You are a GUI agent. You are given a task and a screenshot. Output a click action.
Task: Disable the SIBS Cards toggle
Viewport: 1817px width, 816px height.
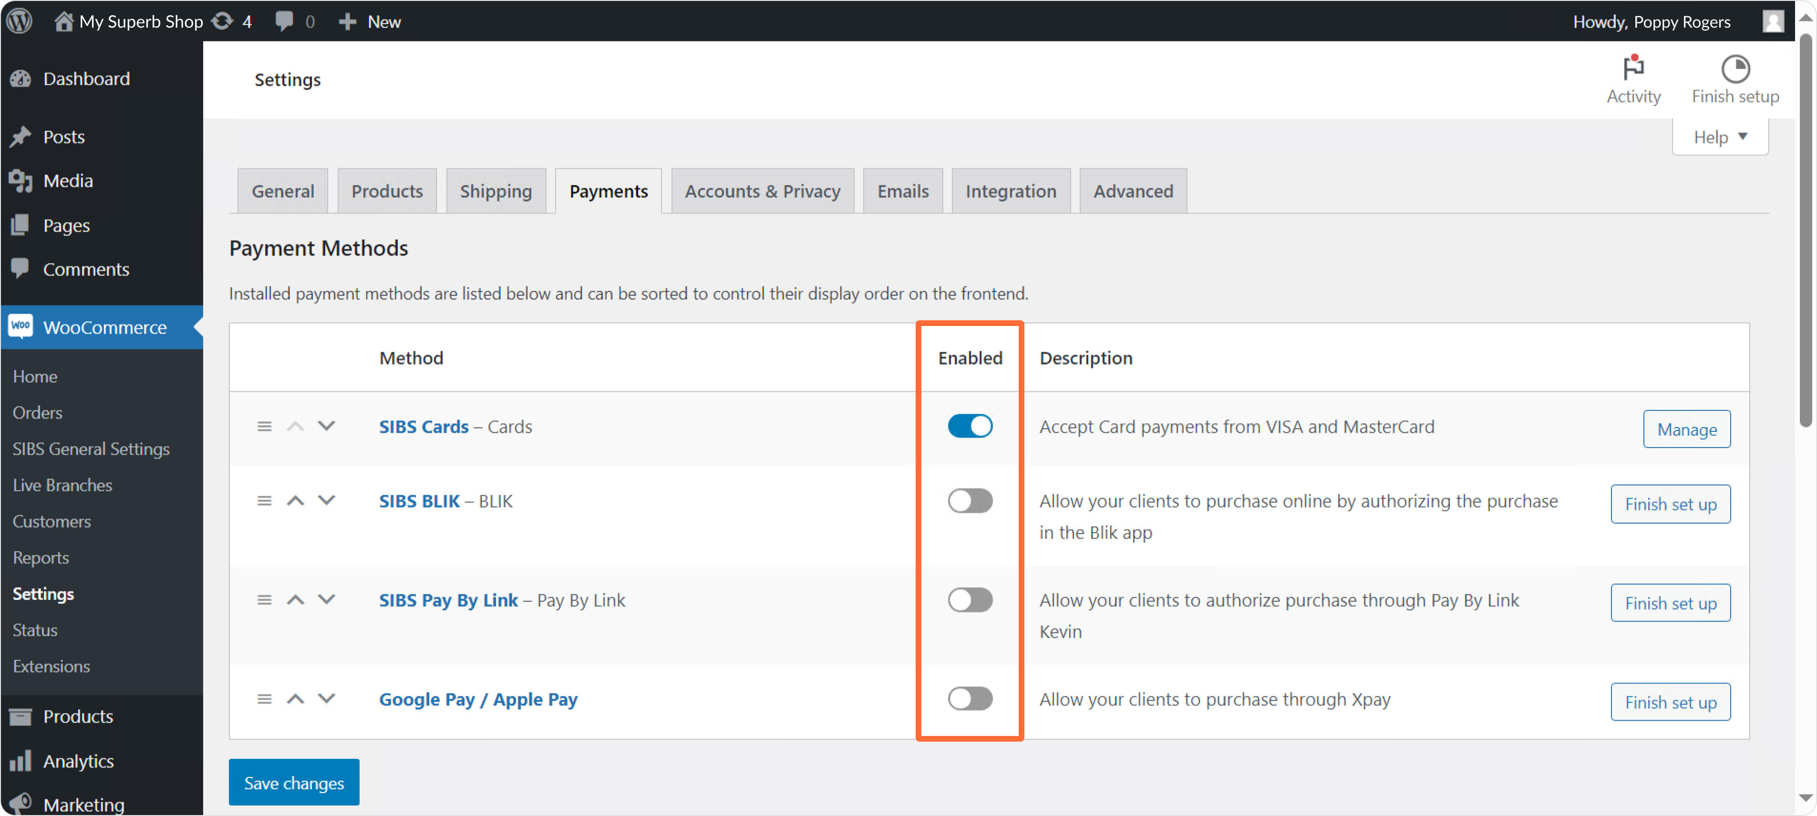point(970,426)
